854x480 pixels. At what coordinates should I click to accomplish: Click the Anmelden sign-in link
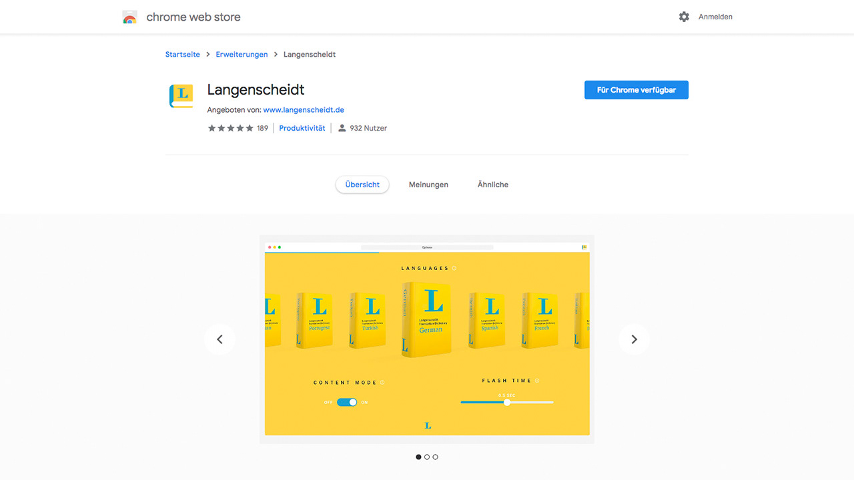click(x=715, y=17)
